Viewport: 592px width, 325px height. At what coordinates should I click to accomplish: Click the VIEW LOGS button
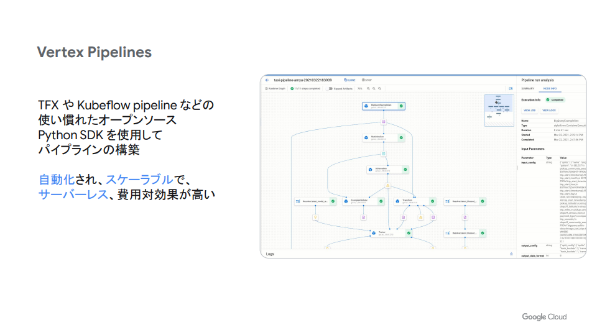tap(549, 111)
